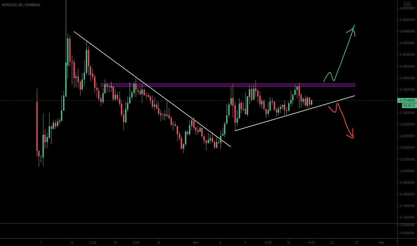The width and height of the screenshot is (417, 246).
Task: Click price axis label 0.20000000
Action: click(407, 171)
